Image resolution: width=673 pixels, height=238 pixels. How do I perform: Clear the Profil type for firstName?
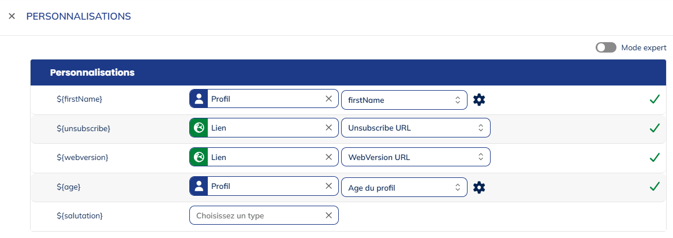[328, 99]
